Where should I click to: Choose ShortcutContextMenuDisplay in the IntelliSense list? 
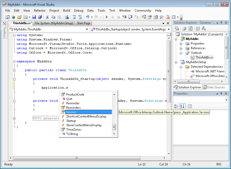point(86,117)
